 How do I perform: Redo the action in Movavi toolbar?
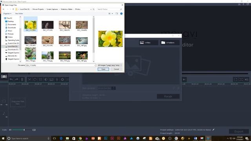16,80
